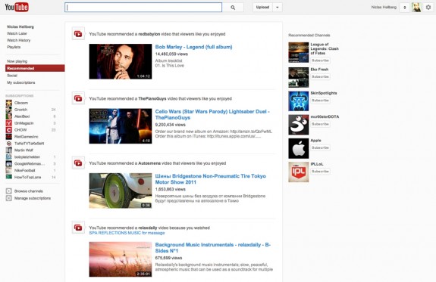Select Cliboom in subscriptions list
The image size is (436, 282).
click(x=21, y=103)
